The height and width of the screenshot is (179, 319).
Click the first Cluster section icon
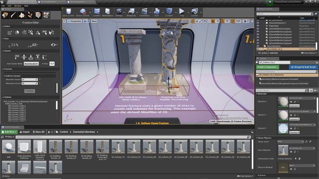tap(17, 57)
